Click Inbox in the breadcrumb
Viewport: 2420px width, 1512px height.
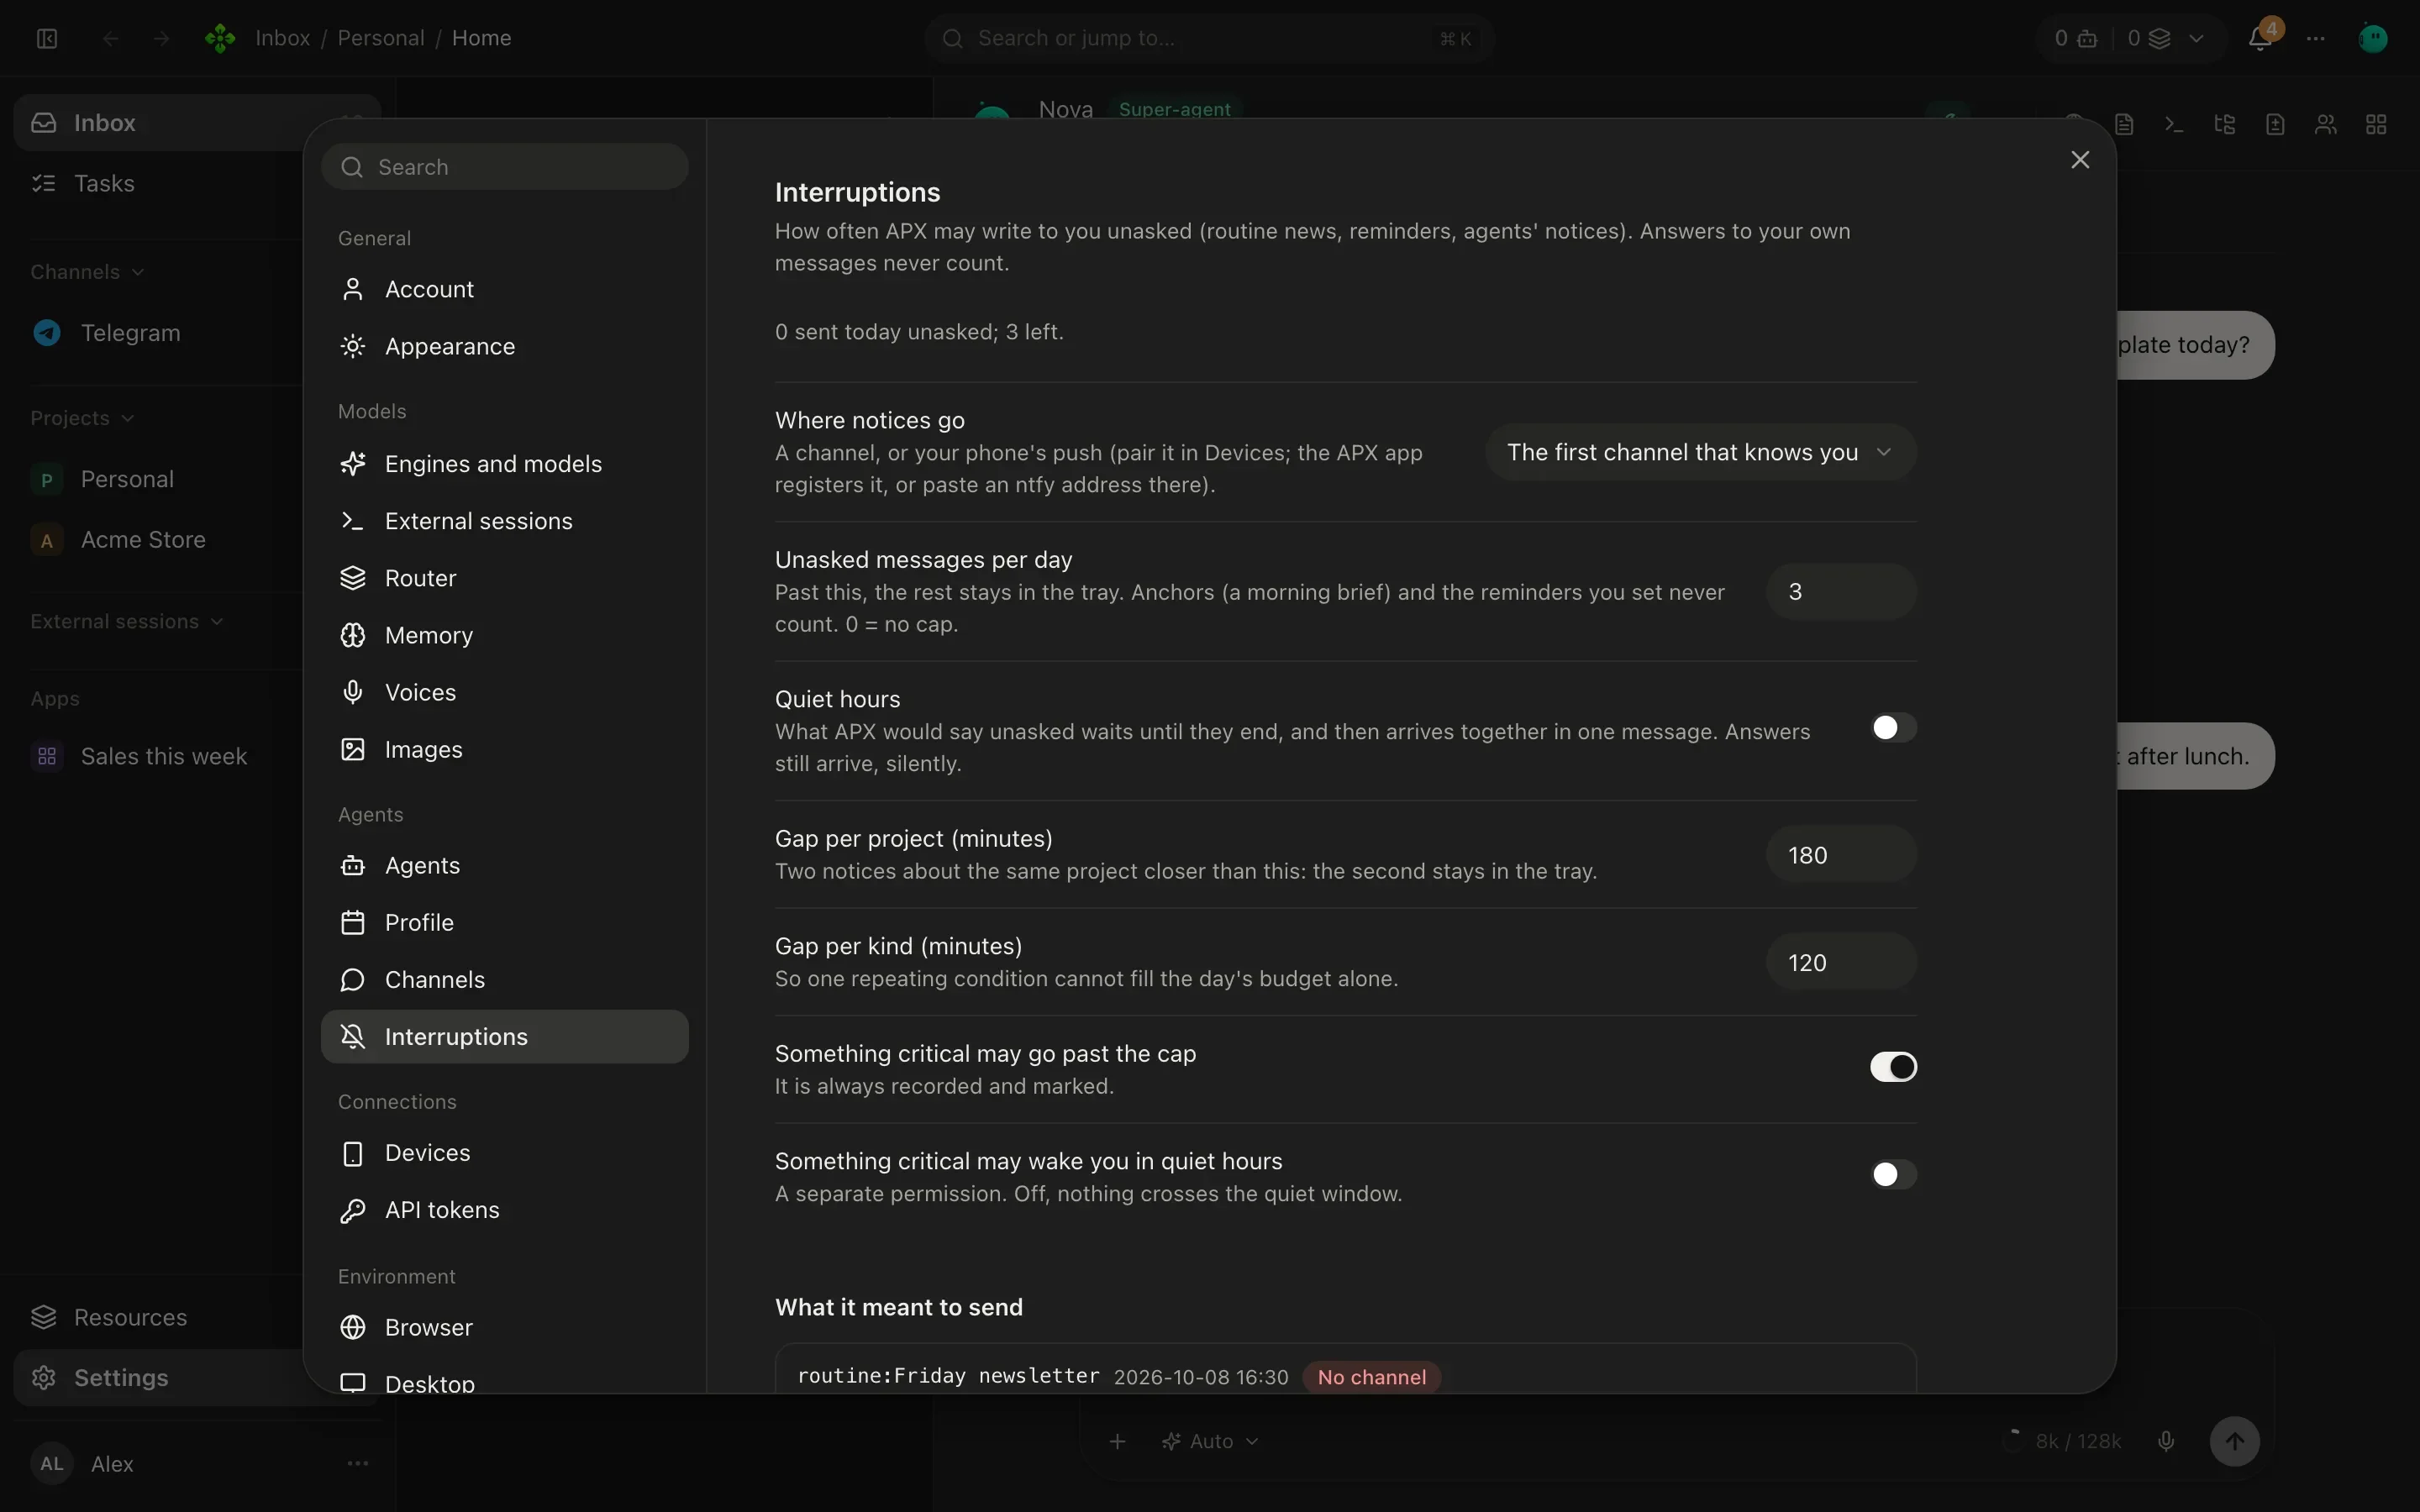click(x=283, y=38)
